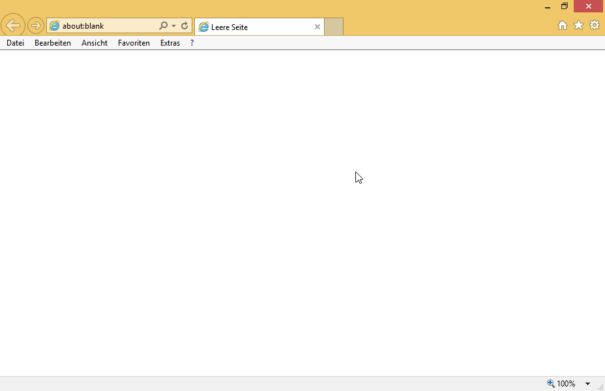Open the Favoriten menu
The image size is (605, 391).
click(x=134, y=43)
